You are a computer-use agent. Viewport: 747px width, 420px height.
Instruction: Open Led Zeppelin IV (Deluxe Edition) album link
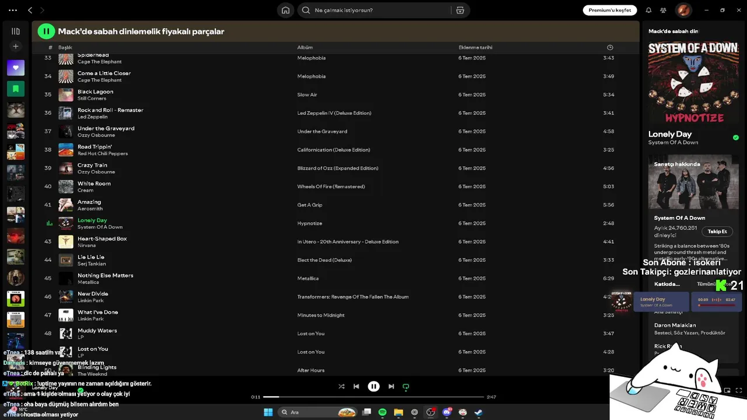(x=334, y=113)
